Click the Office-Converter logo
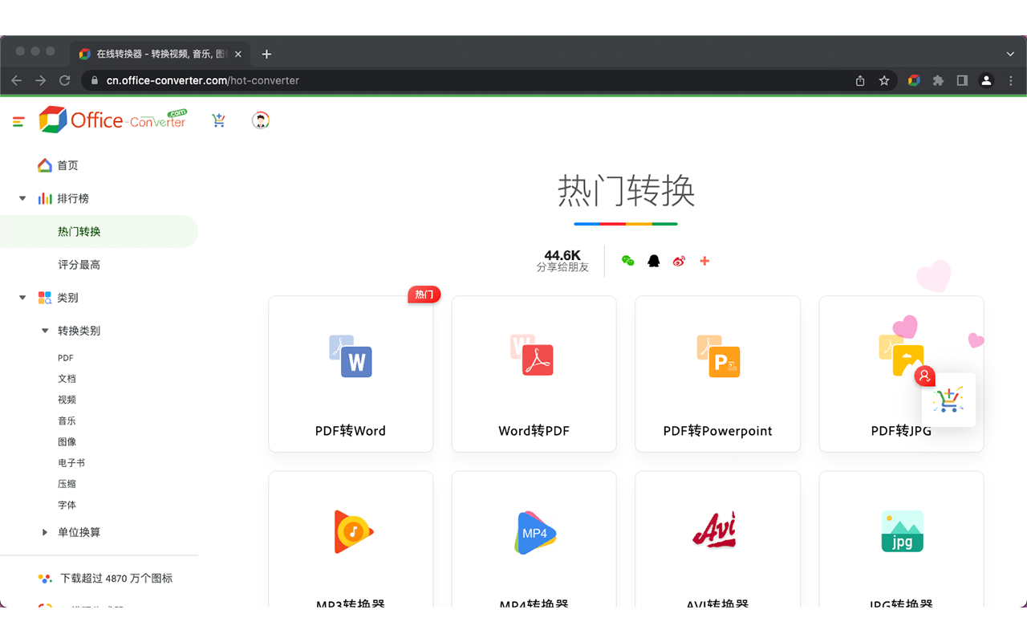The height and width of the screenshot is (642, 1027). [x=112, y=119]
